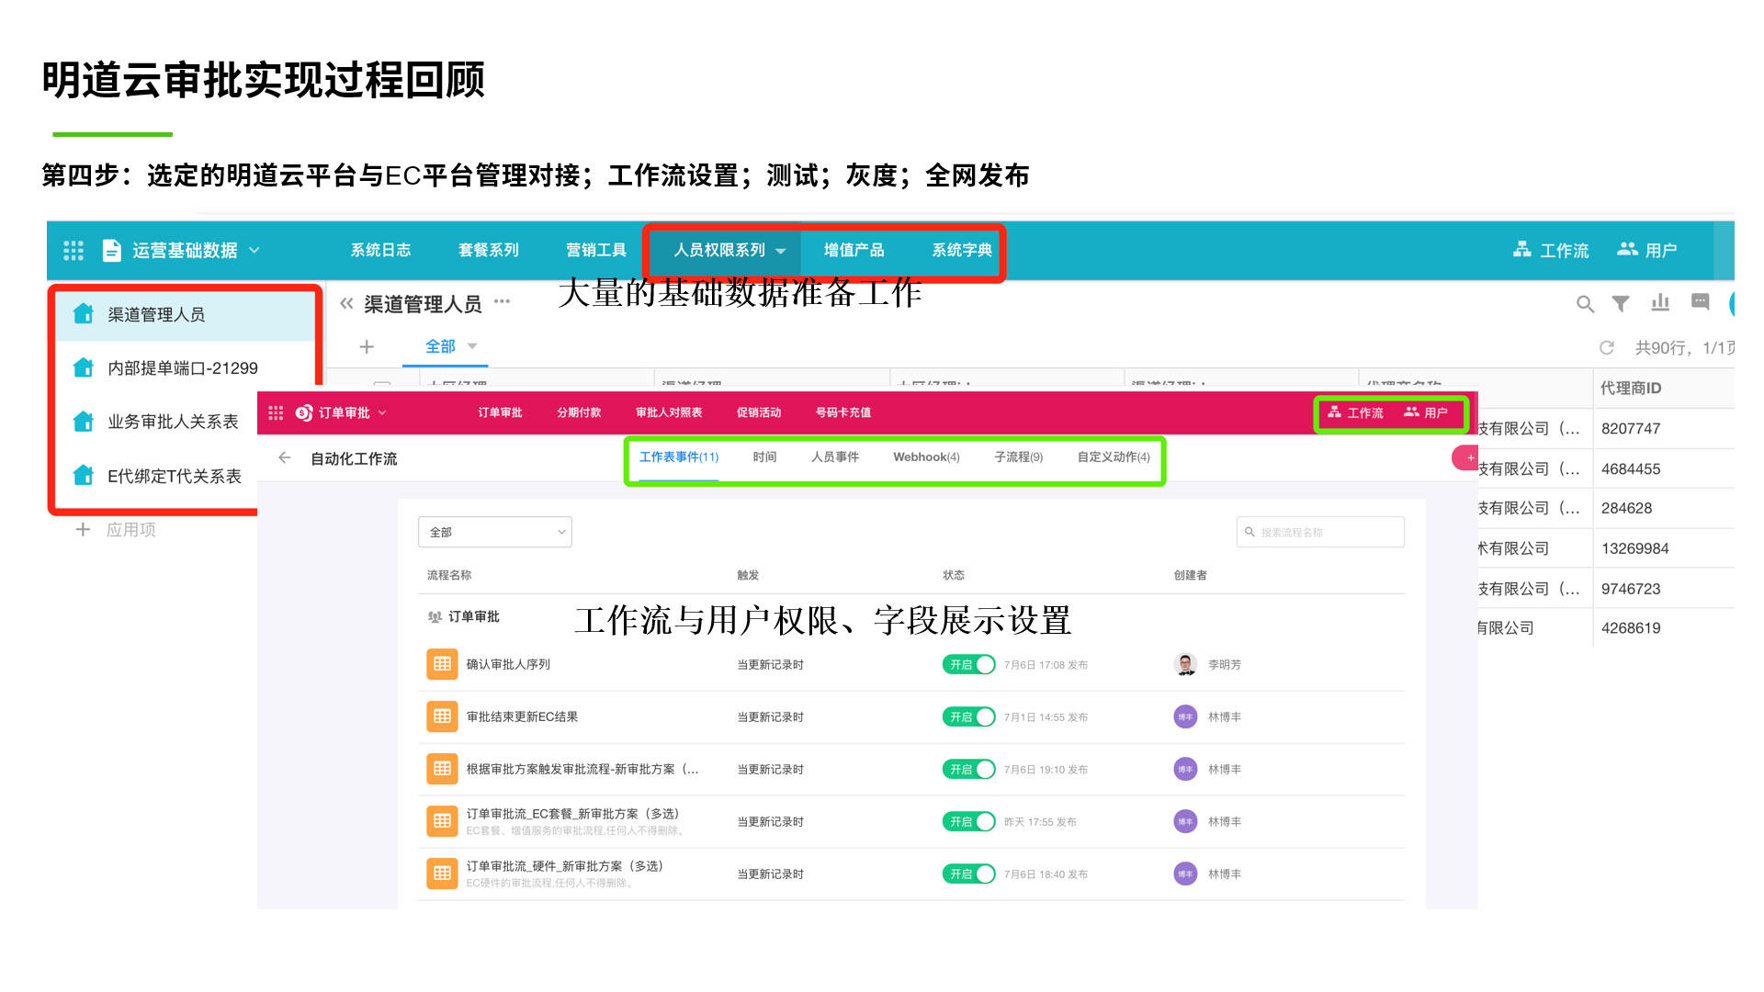Screen dimensions: 1764x992
Task: Collapse sidebar with double chevron icon
Action: (346, 304)
